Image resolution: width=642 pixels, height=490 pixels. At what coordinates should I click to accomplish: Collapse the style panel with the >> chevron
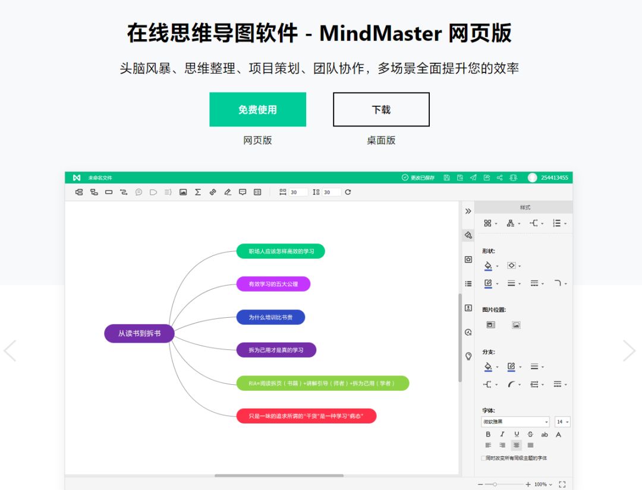pyautogui.click(x=468, y=211)
